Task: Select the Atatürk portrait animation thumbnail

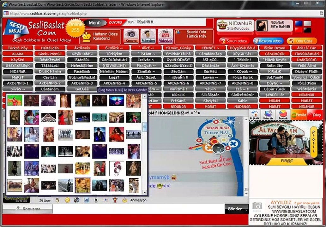Action: pos(82,185)
